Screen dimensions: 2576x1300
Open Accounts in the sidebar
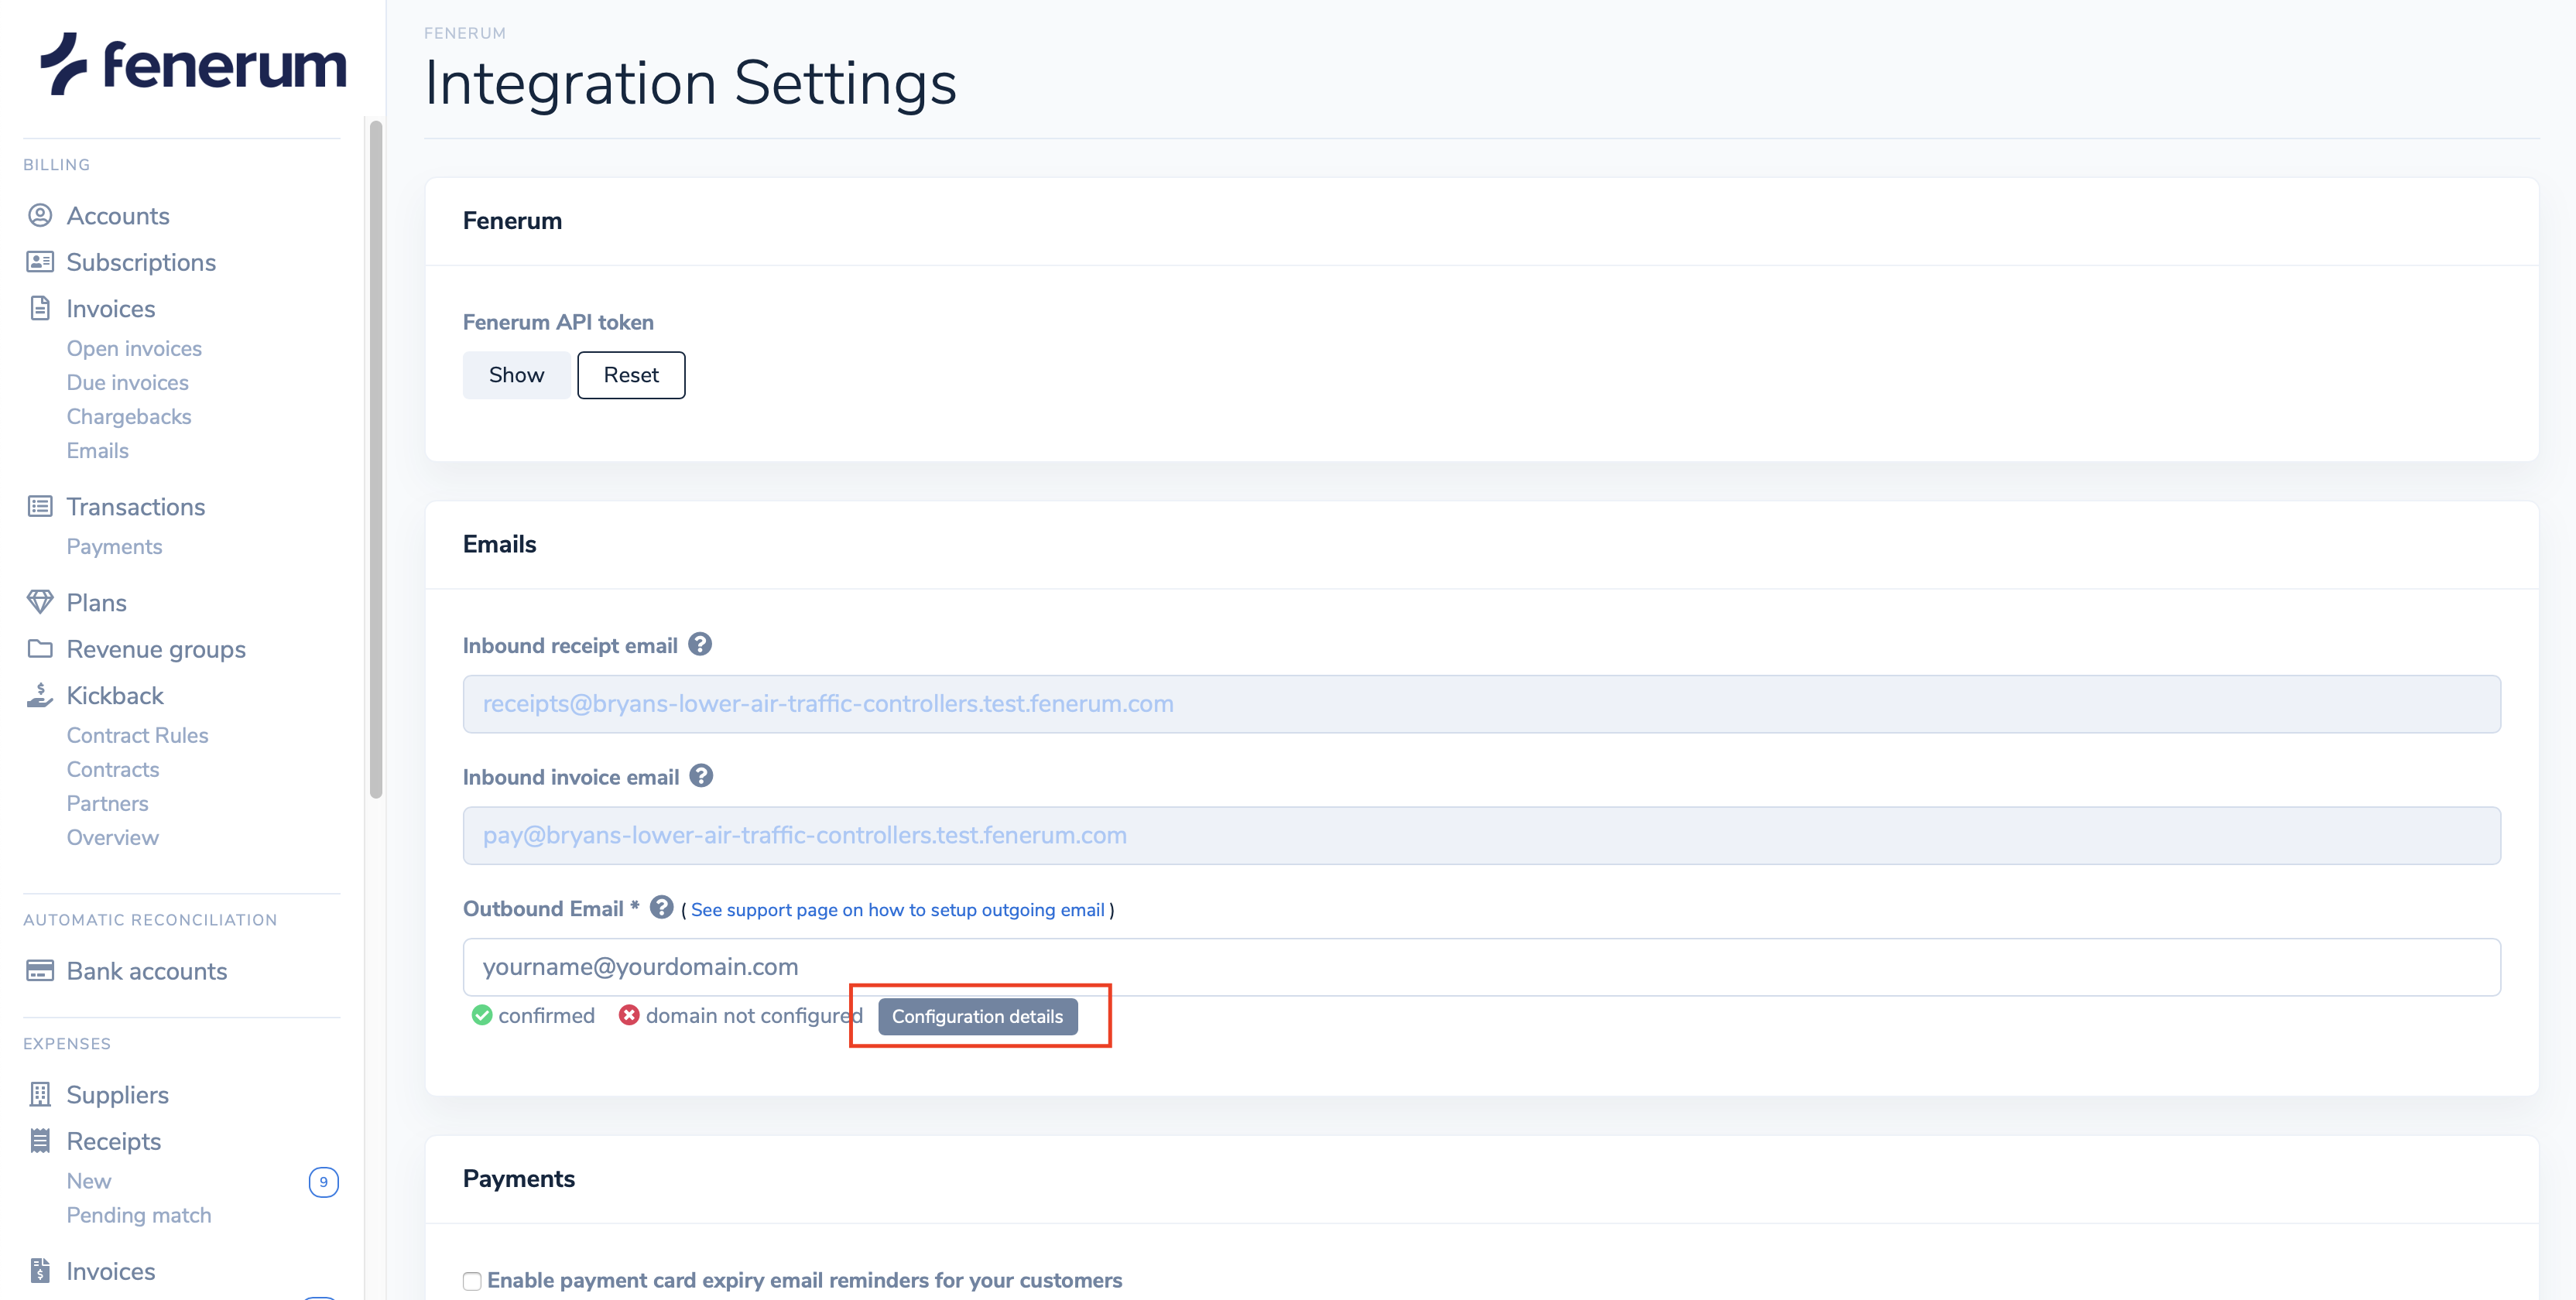coord(118,216)
